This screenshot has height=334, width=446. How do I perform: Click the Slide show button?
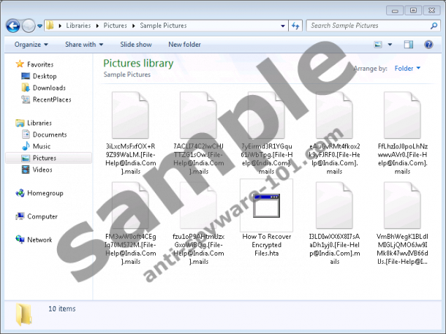(136, 45)
